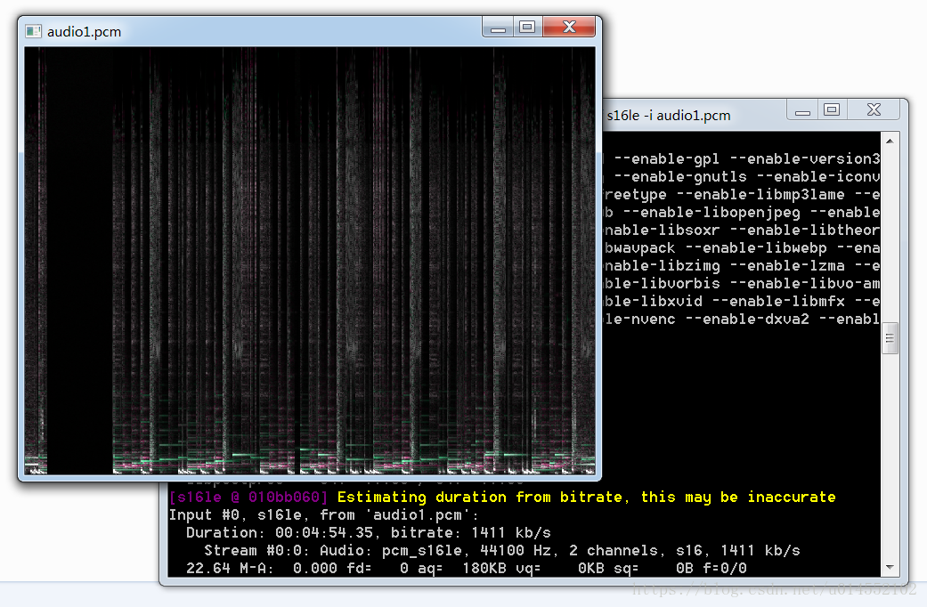Click the audio spectrum visualization display
Image resolution: width=927 pixels, height=607 pixels.
310,261
